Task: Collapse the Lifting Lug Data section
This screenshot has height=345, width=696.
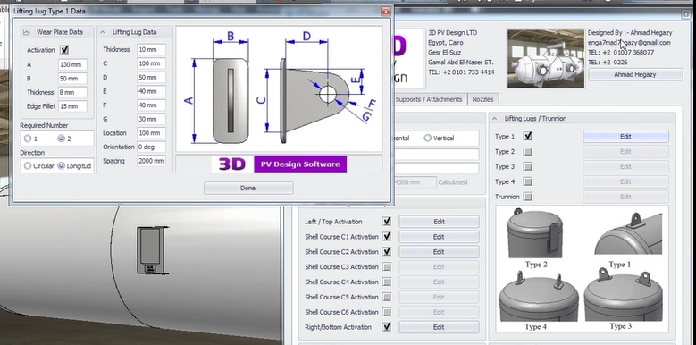Action: pos(103,32)
